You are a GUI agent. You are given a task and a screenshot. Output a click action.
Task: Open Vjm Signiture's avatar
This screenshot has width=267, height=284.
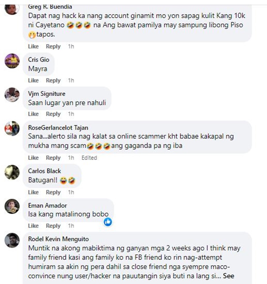point(12,95)
